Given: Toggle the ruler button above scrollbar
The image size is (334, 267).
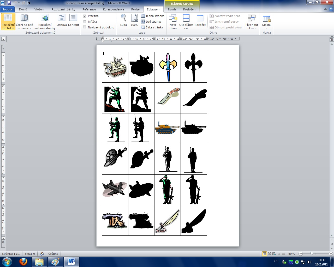Looking at the screenshot, I should click(x=332, y=39).
